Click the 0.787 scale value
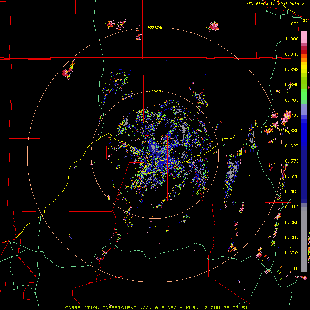 tap(292, 100)
